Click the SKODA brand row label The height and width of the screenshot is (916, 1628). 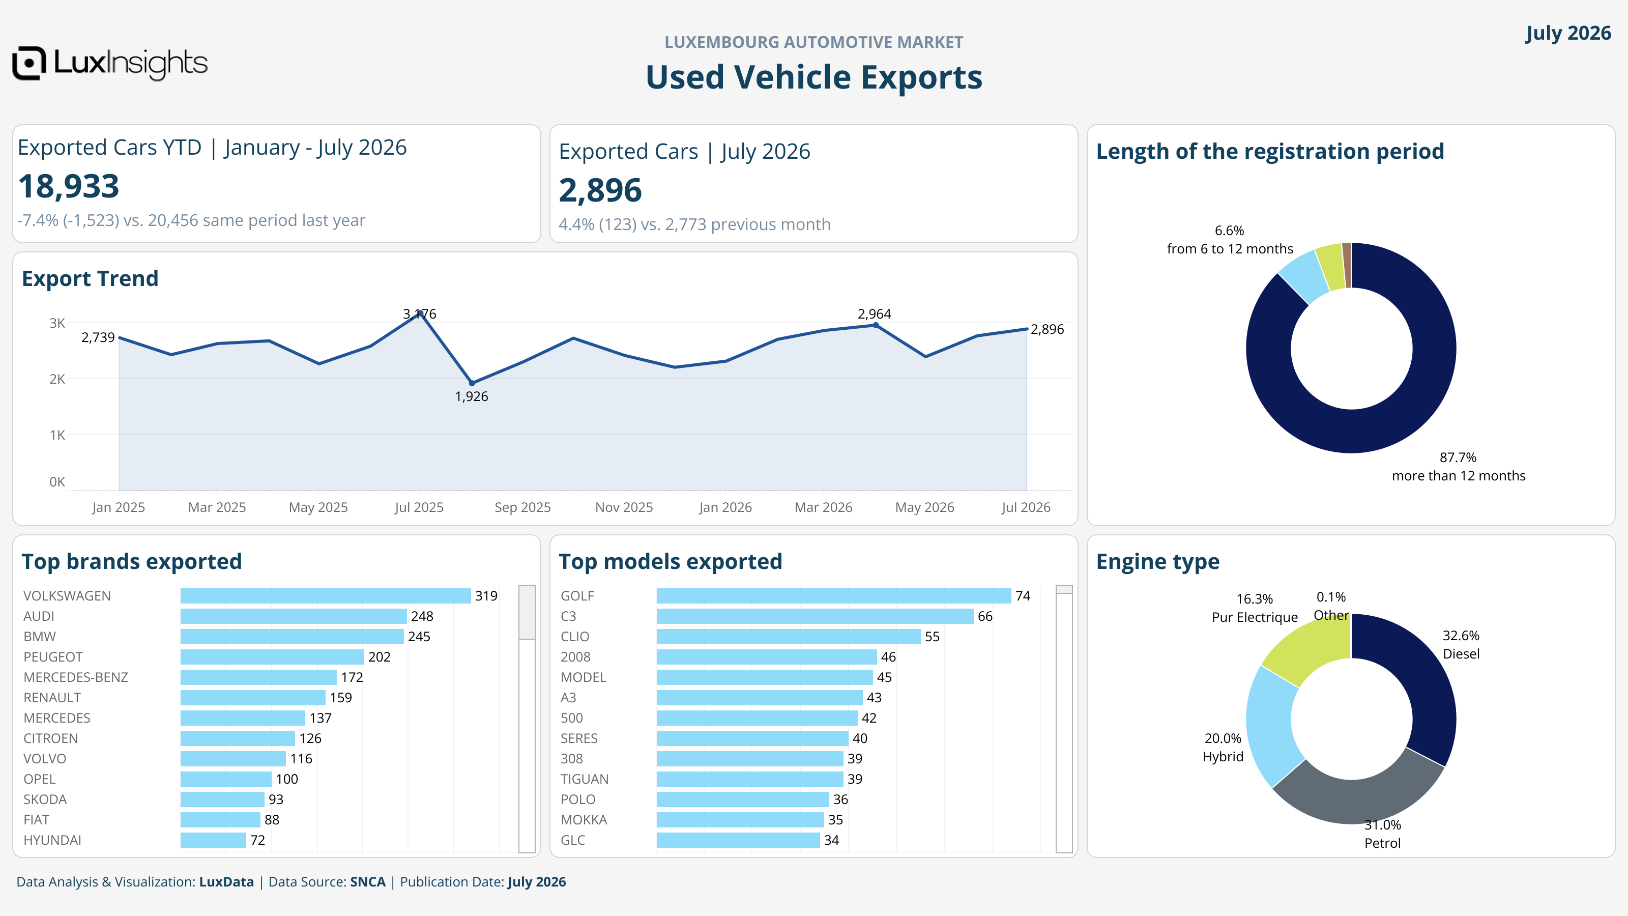tap(45, 799)
